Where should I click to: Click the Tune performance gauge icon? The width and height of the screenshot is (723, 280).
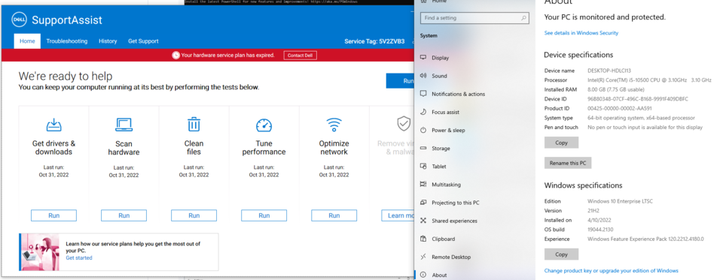264,125
